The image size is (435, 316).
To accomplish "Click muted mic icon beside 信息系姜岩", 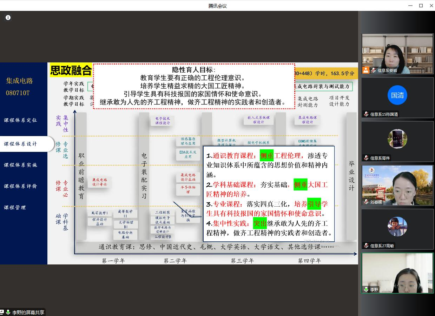I will pyautogui.click(x=374, y=70).
